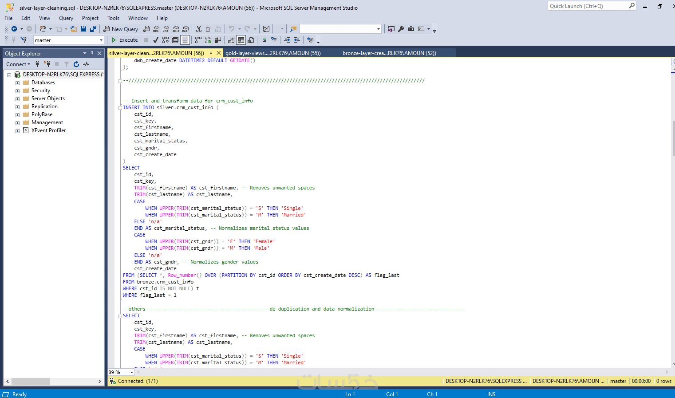Viewport: 675px width, 398px height.
Task: Close the silver-layer-cleaning tab
Action: click(219, 53)
